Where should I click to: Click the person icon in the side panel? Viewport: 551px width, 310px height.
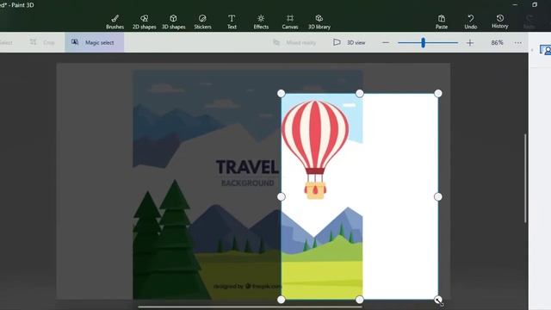(x=546, y=50)
